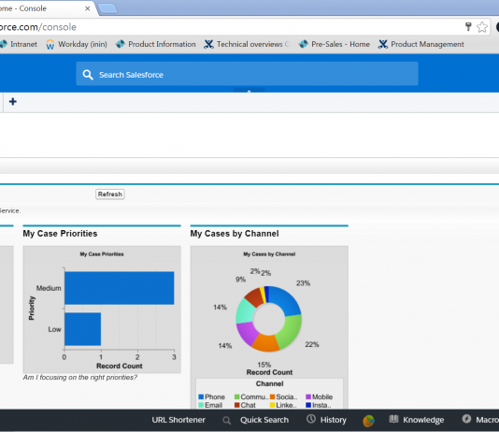Click the colorful globe icon in footer

coord(368,421)
